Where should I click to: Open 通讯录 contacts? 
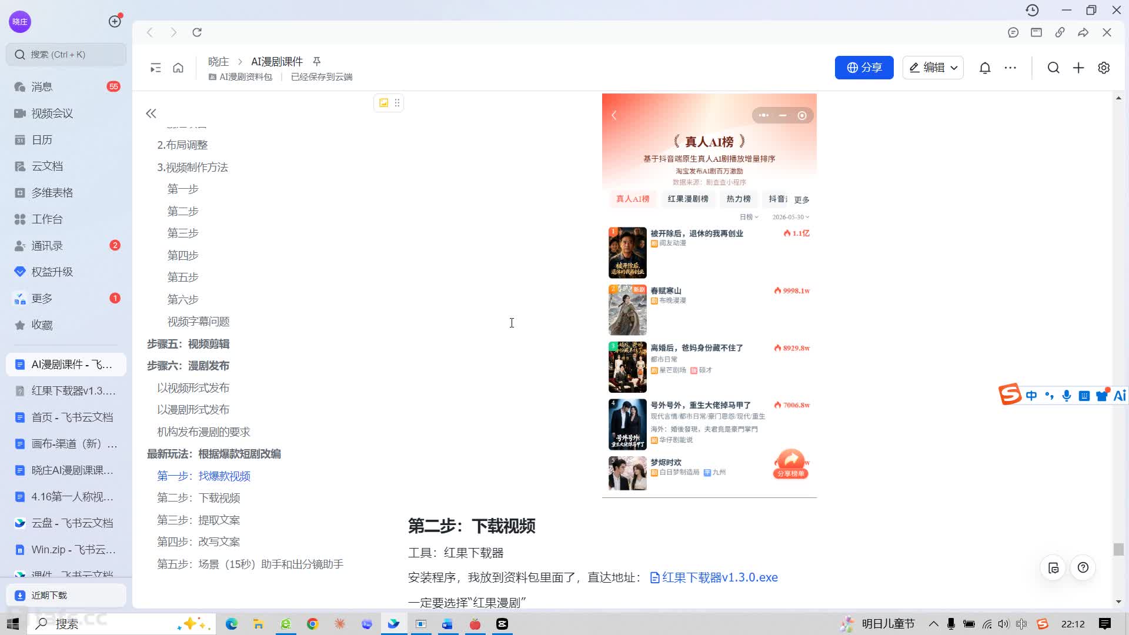66,245
